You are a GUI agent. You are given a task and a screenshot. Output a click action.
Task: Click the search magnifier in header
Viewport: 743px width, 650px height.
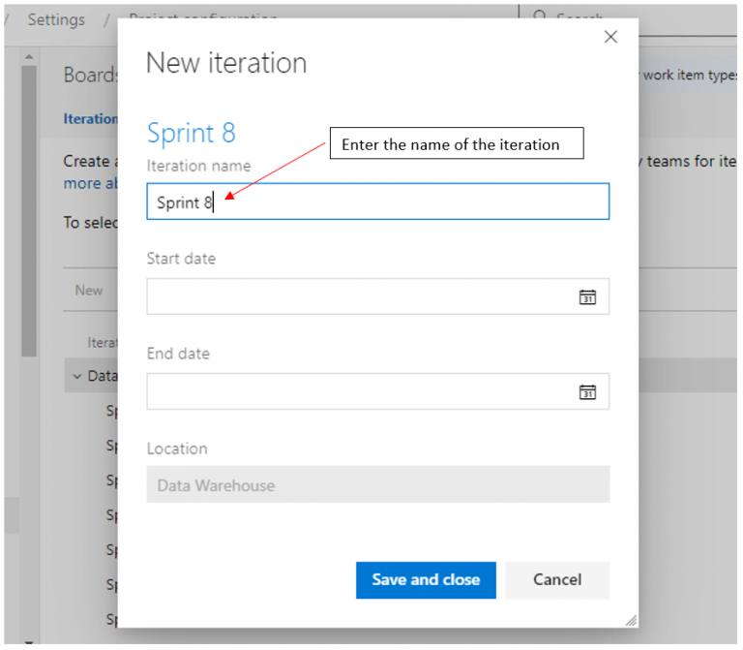(539, 18)
